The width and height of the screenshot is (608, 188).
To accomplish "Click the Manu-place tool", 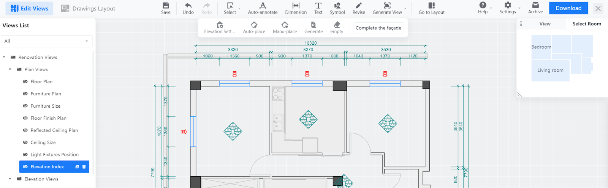I will coord(285,28).
